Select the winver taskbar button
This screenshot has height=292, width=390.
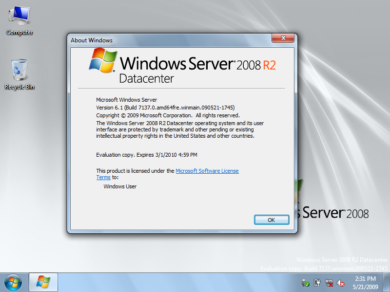click(x=43, y=282)
